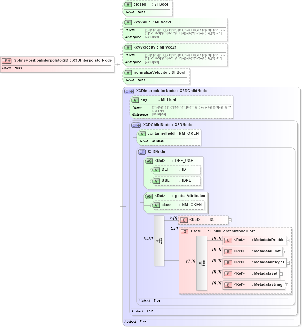The height and width of the screenshot is (327, 302).
Task: Click the E+ icon of SplinePositionInterpolator2D element
Action: pyautogui.click(x=7, y=61)
